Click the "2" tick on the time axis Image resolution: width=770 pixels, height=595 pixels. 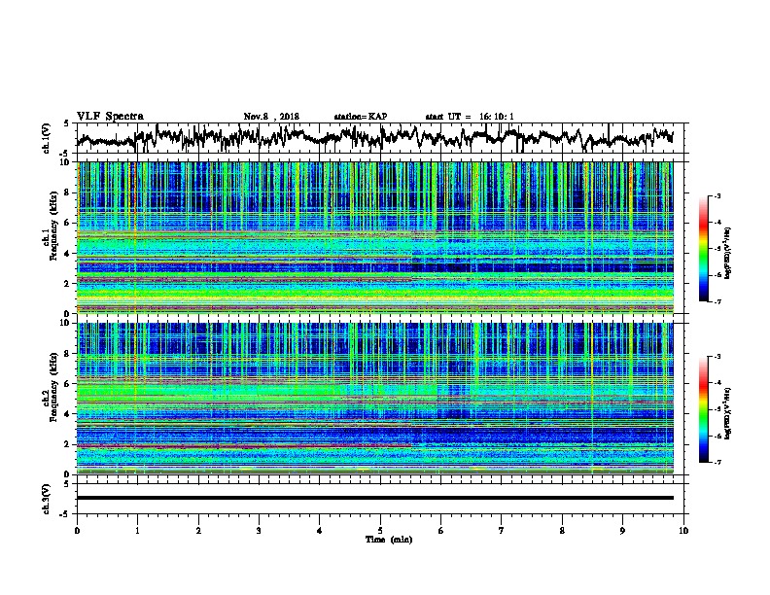pyautogui.click(x=198, y=531)
